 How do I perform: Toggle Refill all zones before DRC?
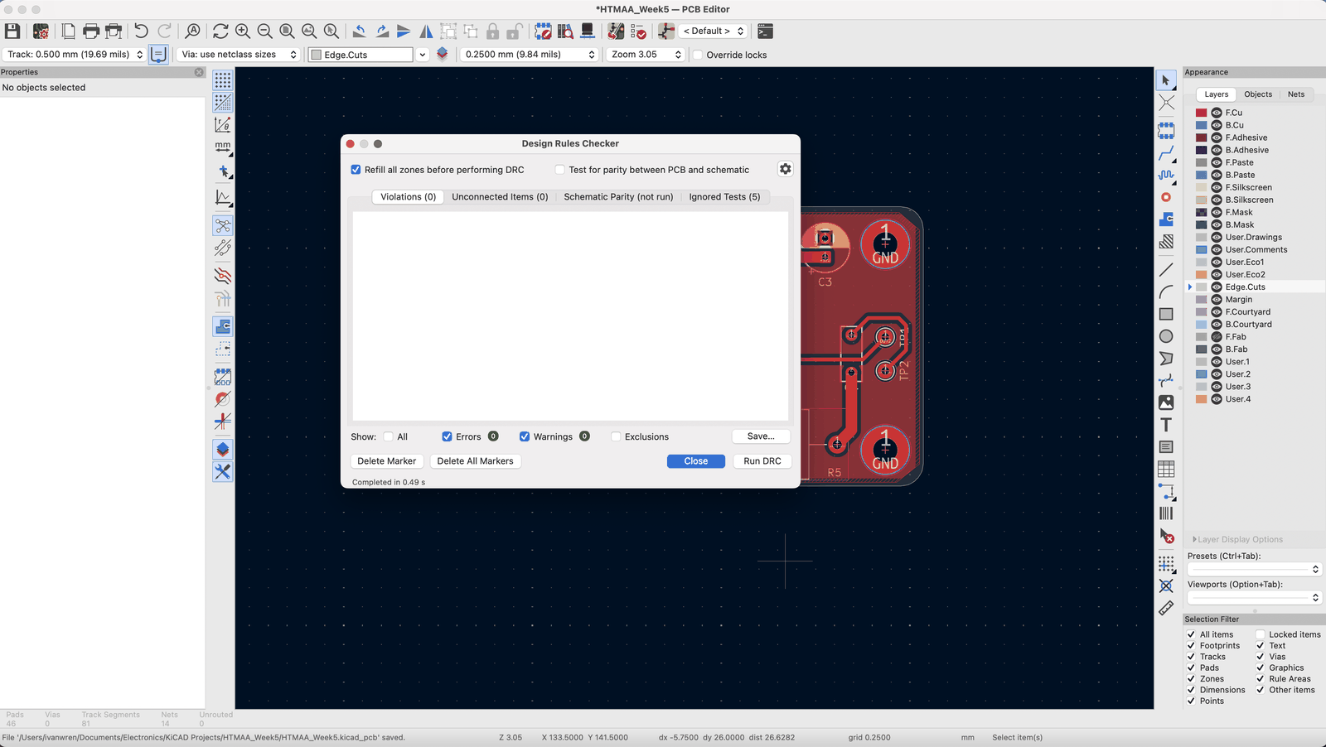356,170
